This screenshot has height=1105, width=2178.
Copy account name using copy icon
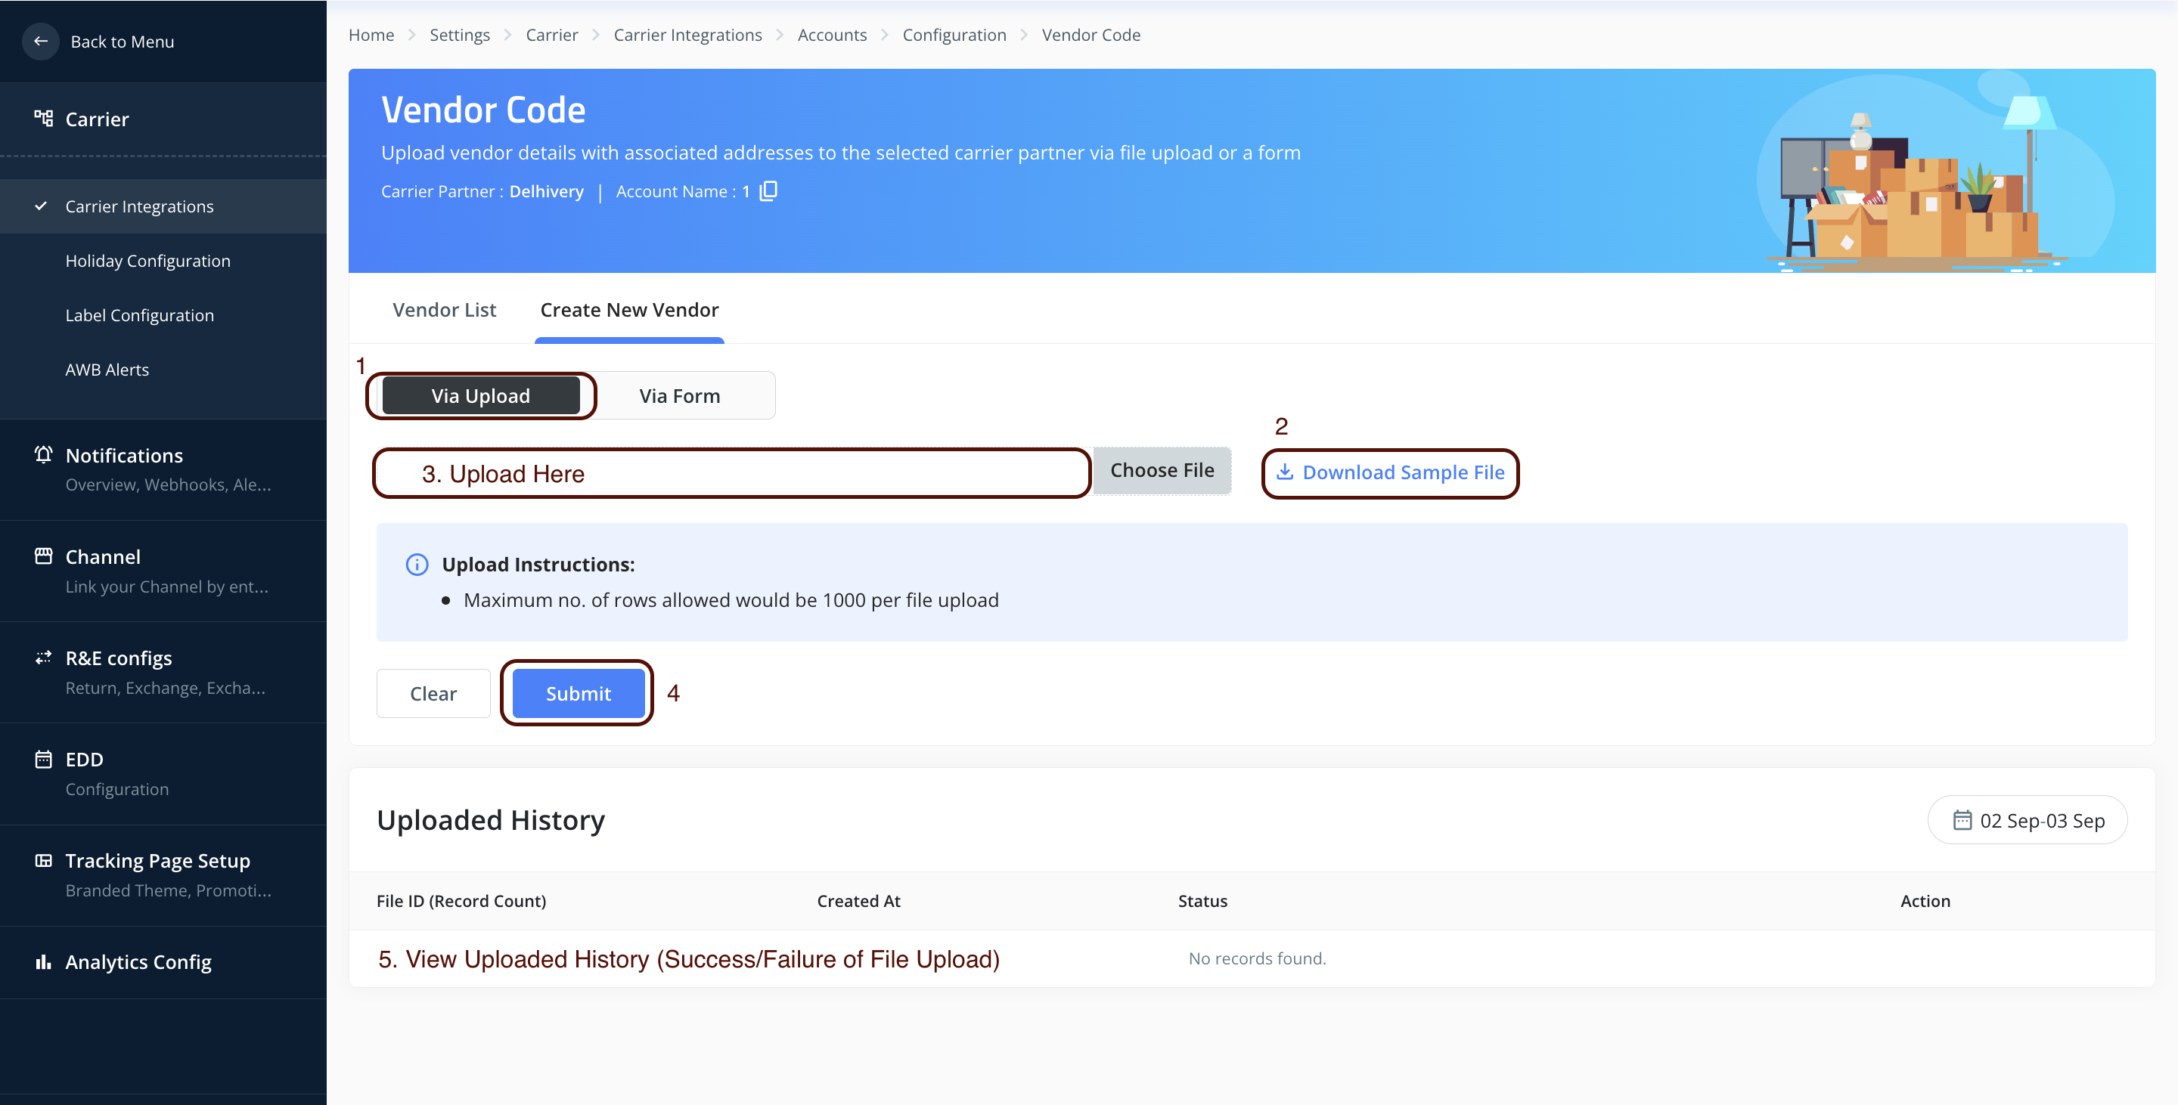click(768, 192)
